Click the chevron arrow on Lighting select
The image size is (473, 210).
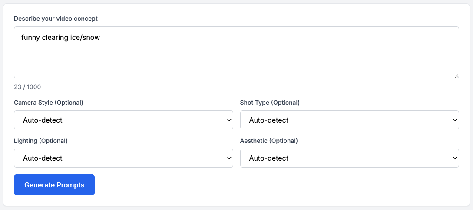229,158
